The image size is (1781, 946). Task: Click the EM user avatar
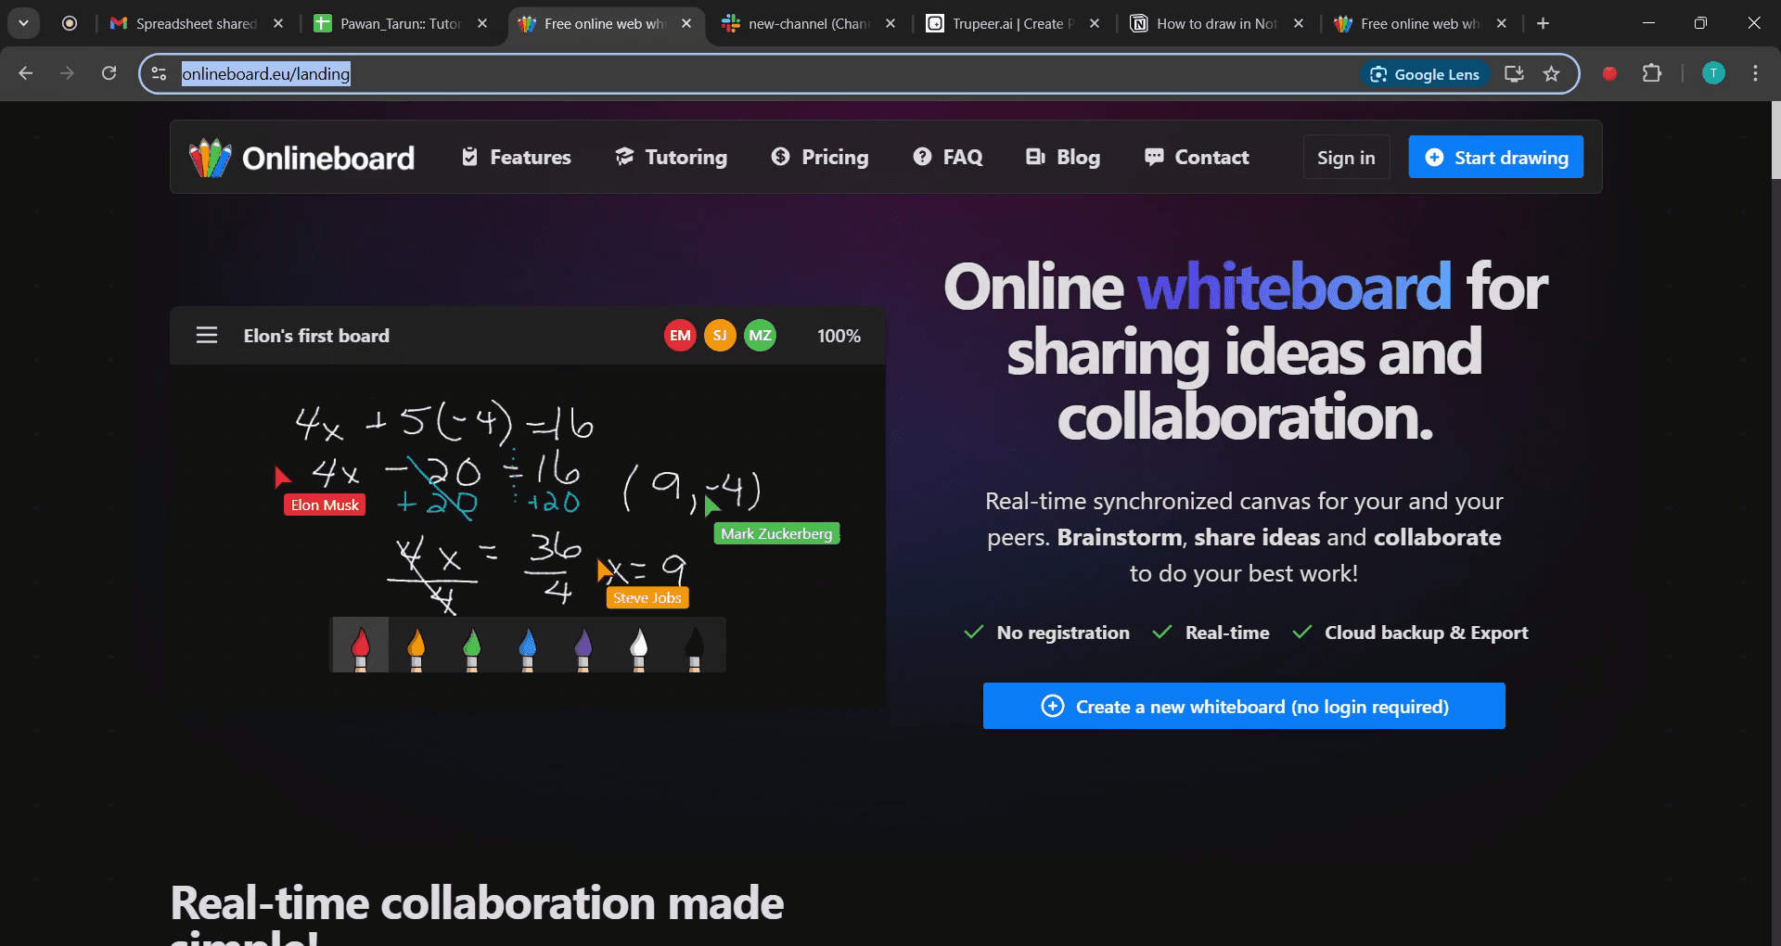[680, 336]
